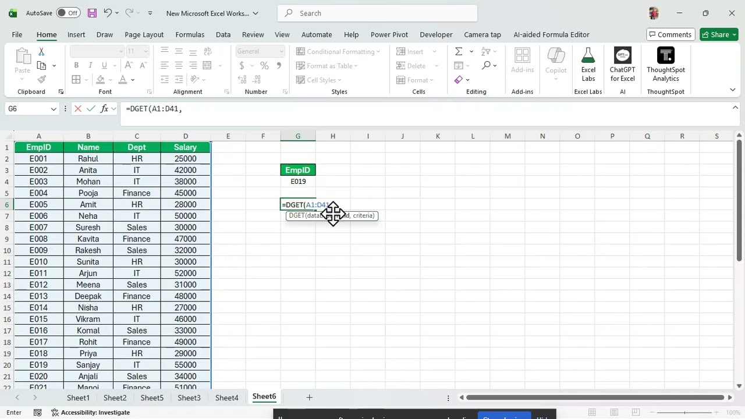Toggle the AutoSave switch
745x419 pixels.
click(68, 13)
